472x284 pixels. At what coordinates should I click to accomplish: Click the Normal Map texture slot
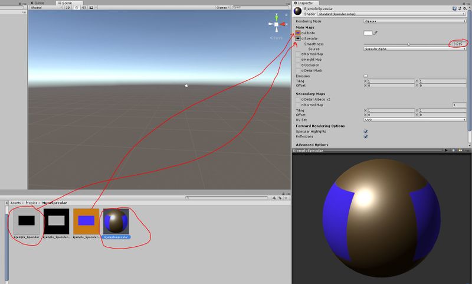click(298, 54)
